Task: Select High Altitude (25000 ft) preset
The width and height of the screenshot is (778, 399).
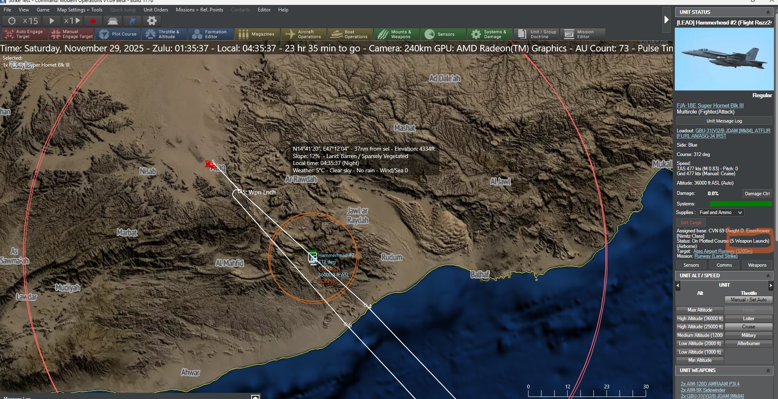Action: [x=700, y=327]
